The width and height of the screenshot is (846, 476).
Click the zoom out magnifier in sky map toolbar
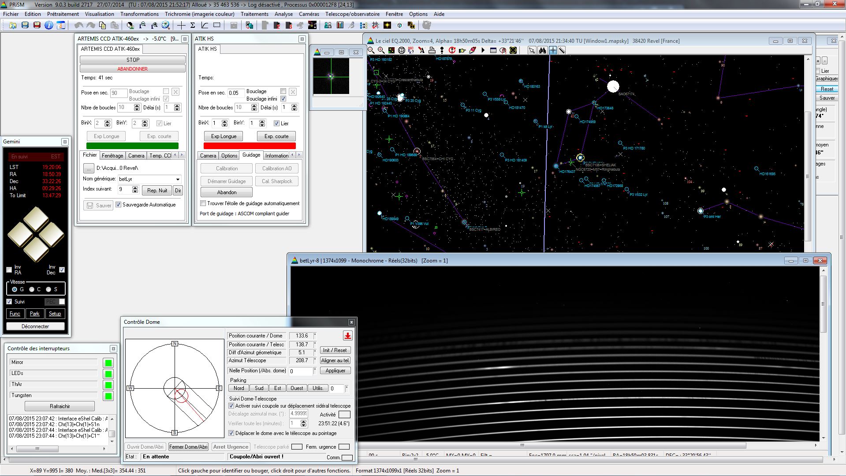(x=371, y=50)
